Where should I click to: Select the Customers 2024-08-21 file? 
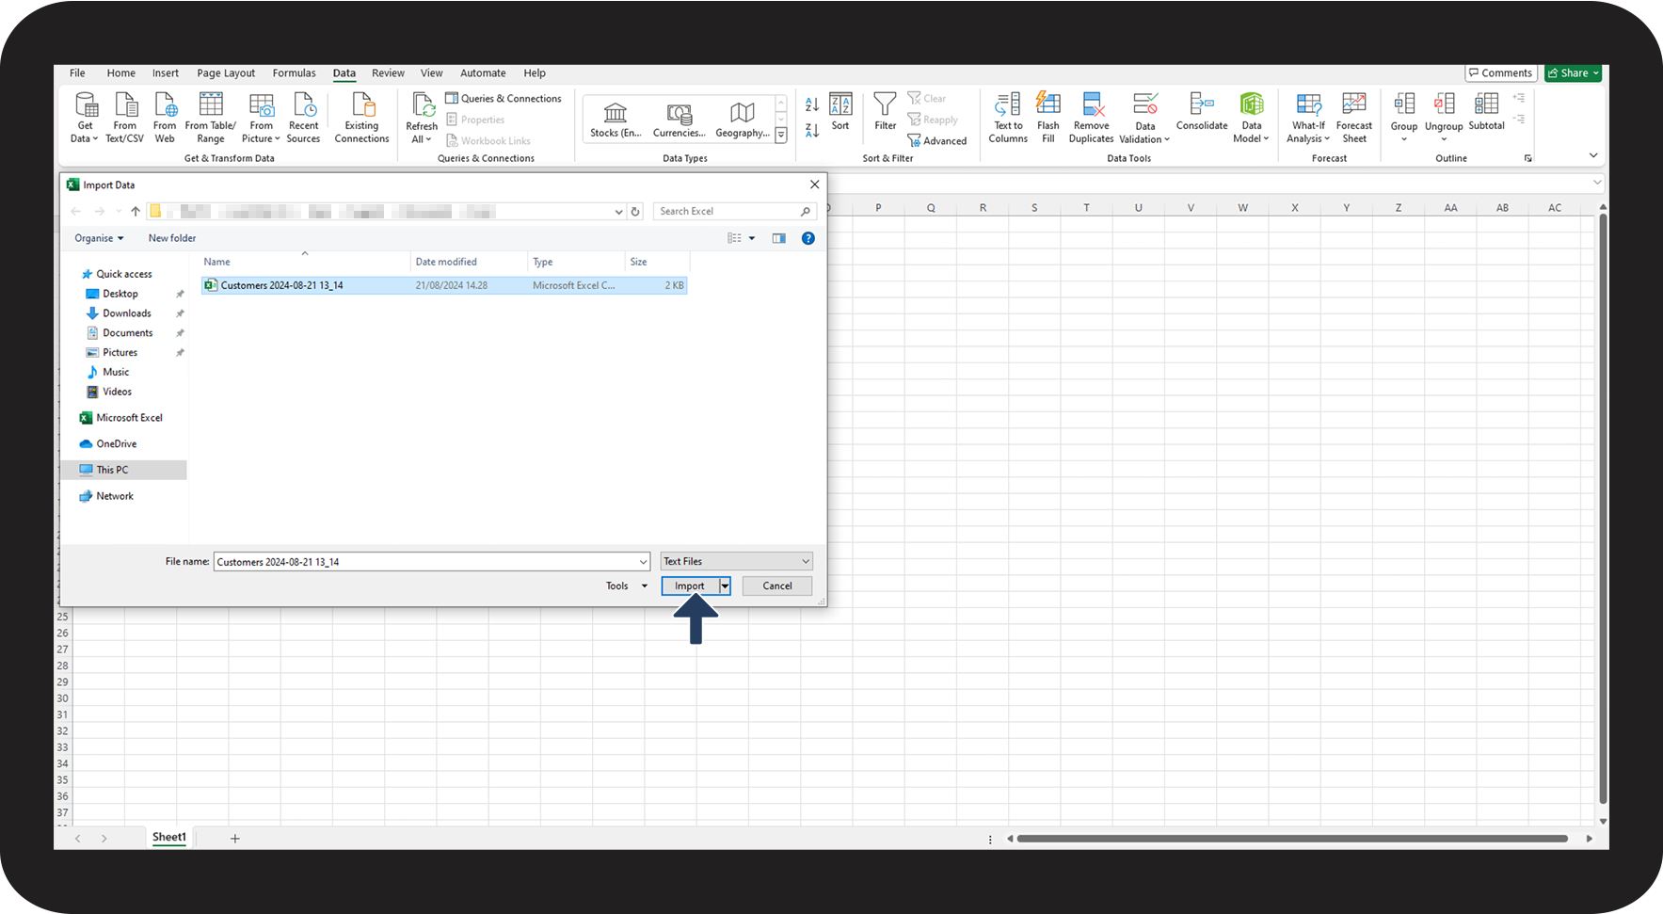(x=281, y=285)
